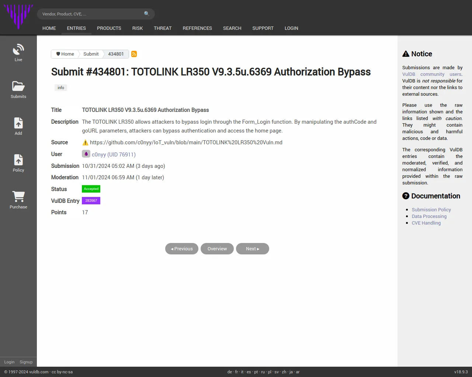Click the orange RSS feed icon

click(x=134, y=54)
